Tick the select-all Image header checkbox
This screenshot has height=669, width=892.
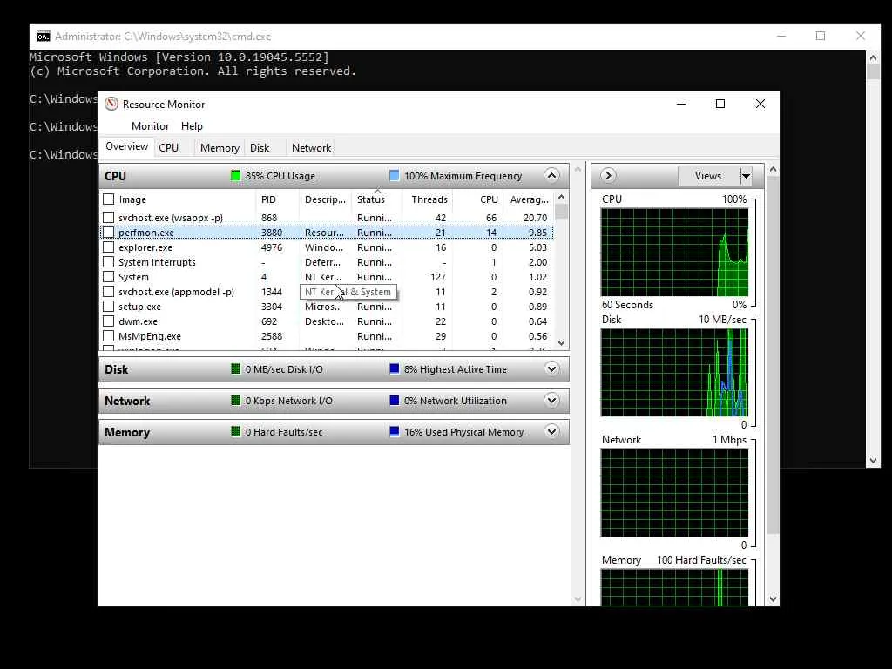point(109,199)
